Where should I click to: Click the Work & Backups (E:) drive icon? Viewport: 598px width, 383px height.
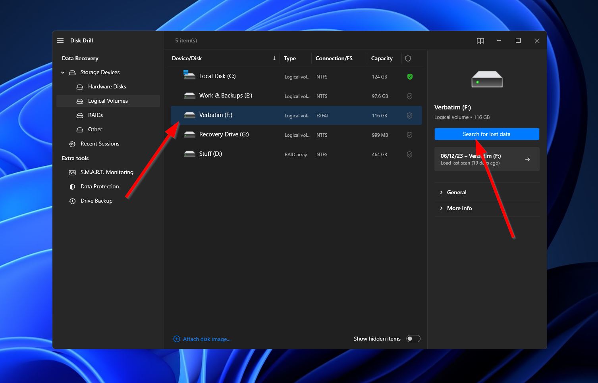click(189, 96)
